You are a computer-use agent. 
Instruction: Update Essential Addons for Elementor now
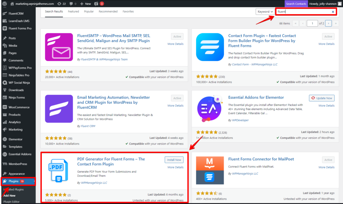point(322,98)
